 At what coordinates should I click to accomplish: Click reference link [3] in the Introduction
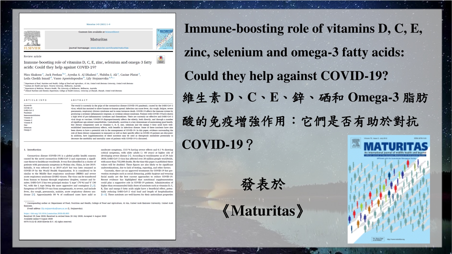click(33, 195)
